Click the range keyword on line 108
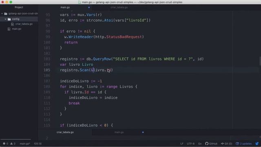261x147 pixels. click(x=112, y=87)
